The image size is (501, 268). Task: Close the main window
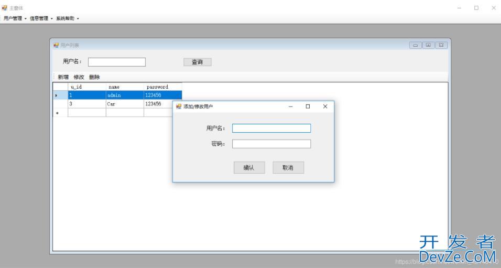point(493,8)
